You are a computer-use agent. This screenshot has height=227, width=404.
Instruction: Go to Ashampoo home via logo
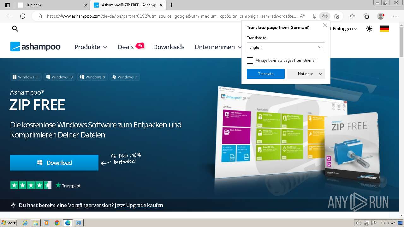click(35, 47)
